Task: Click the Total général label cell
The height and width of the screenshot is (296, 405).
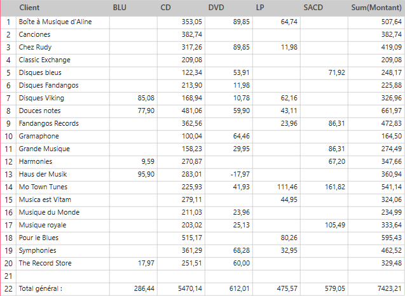Action: tap(43, 289)
